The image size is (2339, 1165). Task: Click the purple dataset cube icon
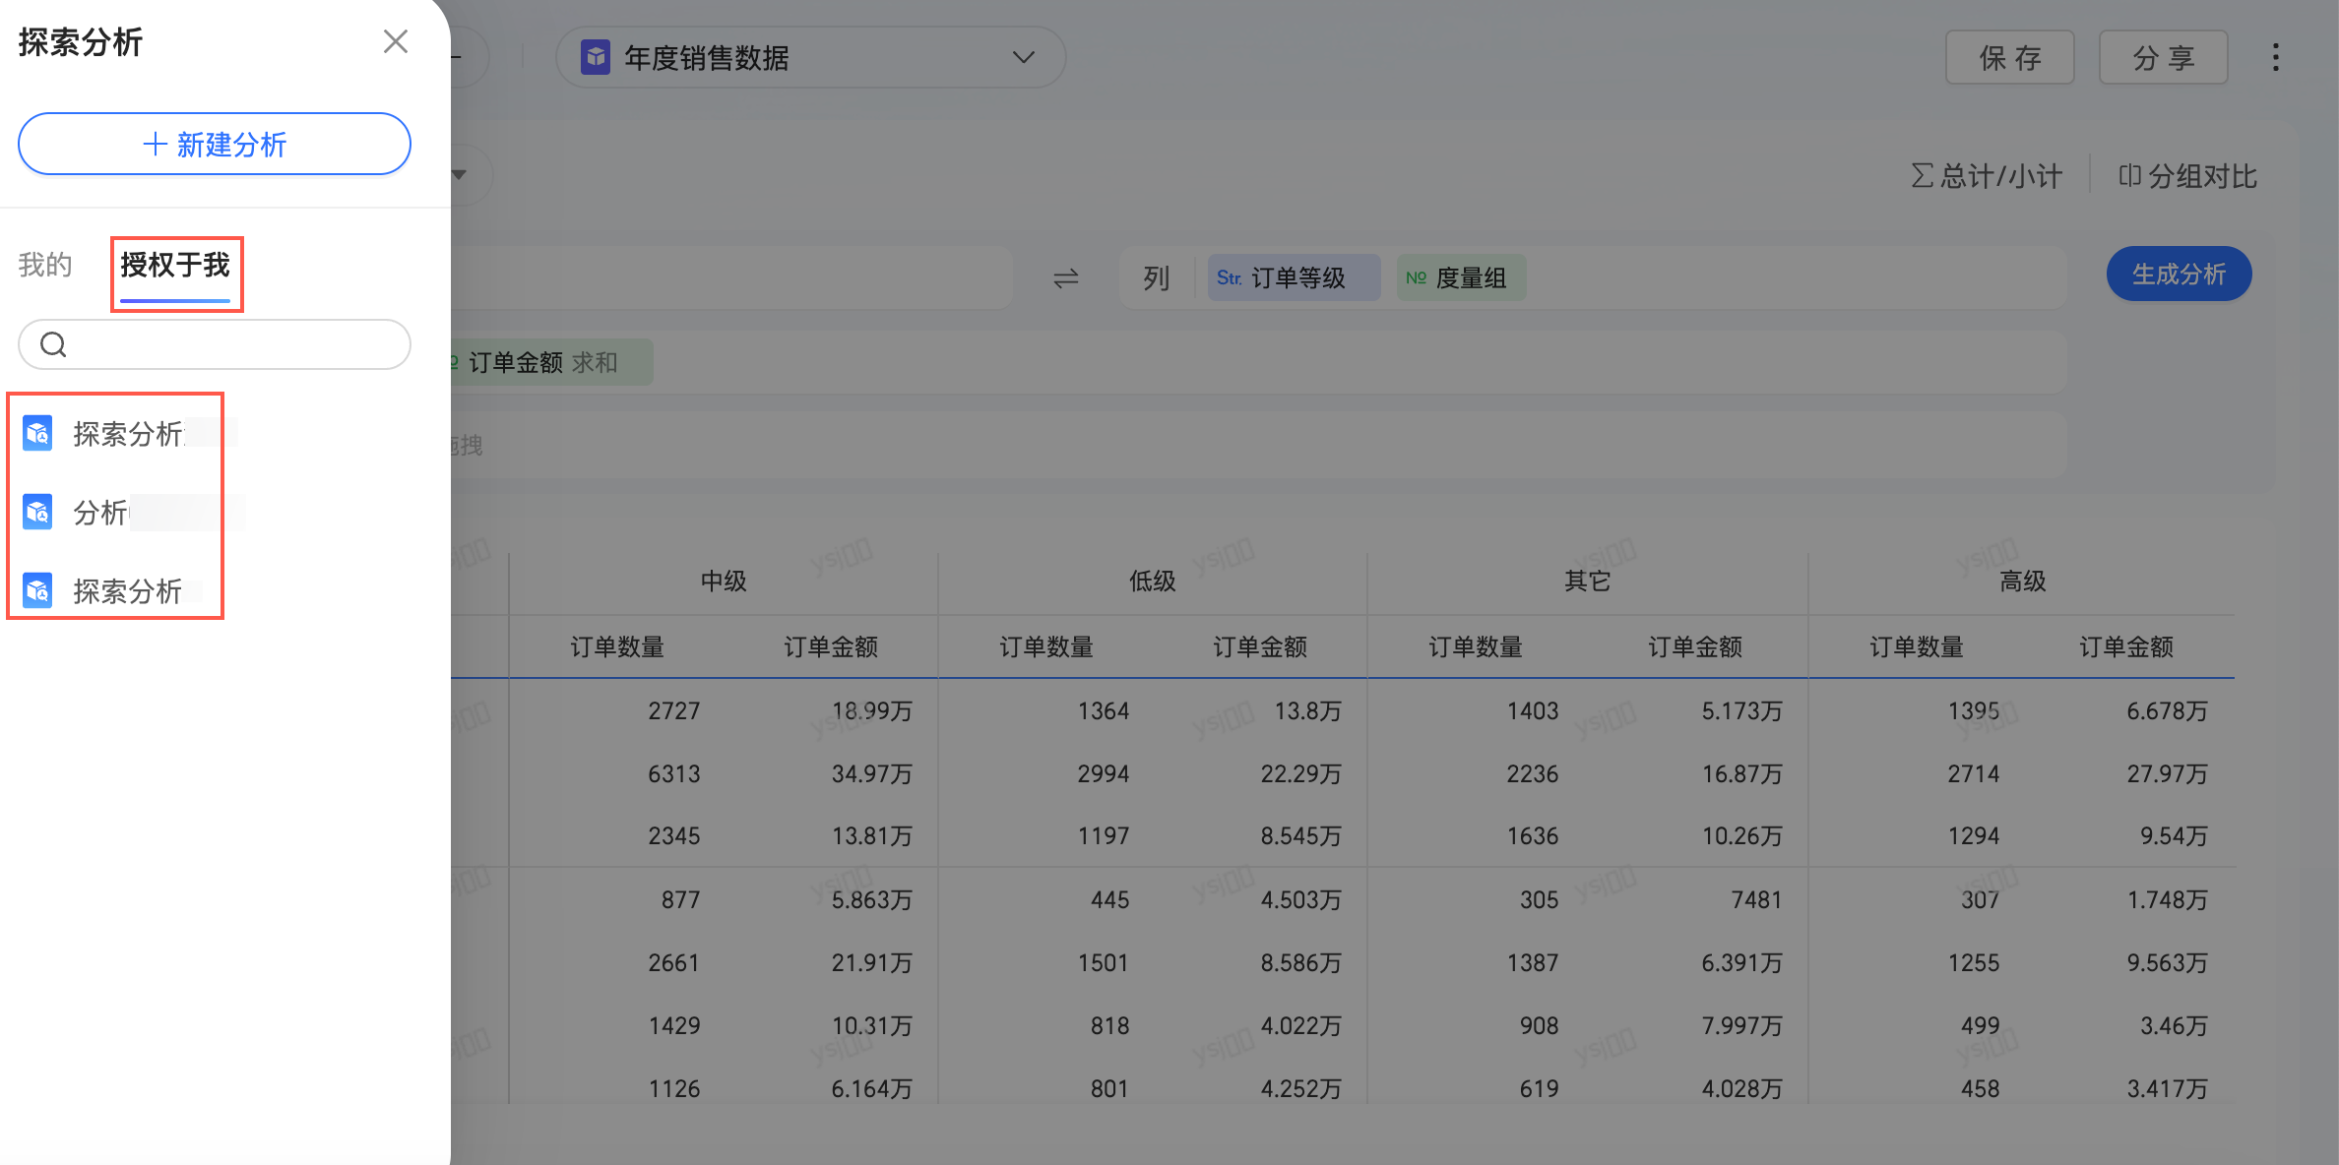pyautogui.click(x=596, y=57)
